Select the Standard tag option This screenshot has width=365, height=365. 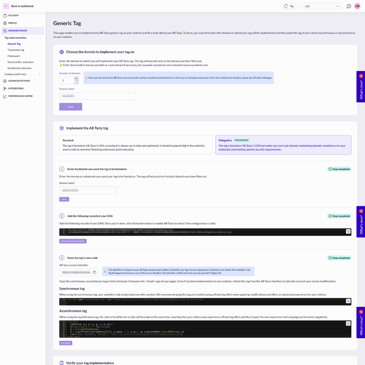pos(136,145)
